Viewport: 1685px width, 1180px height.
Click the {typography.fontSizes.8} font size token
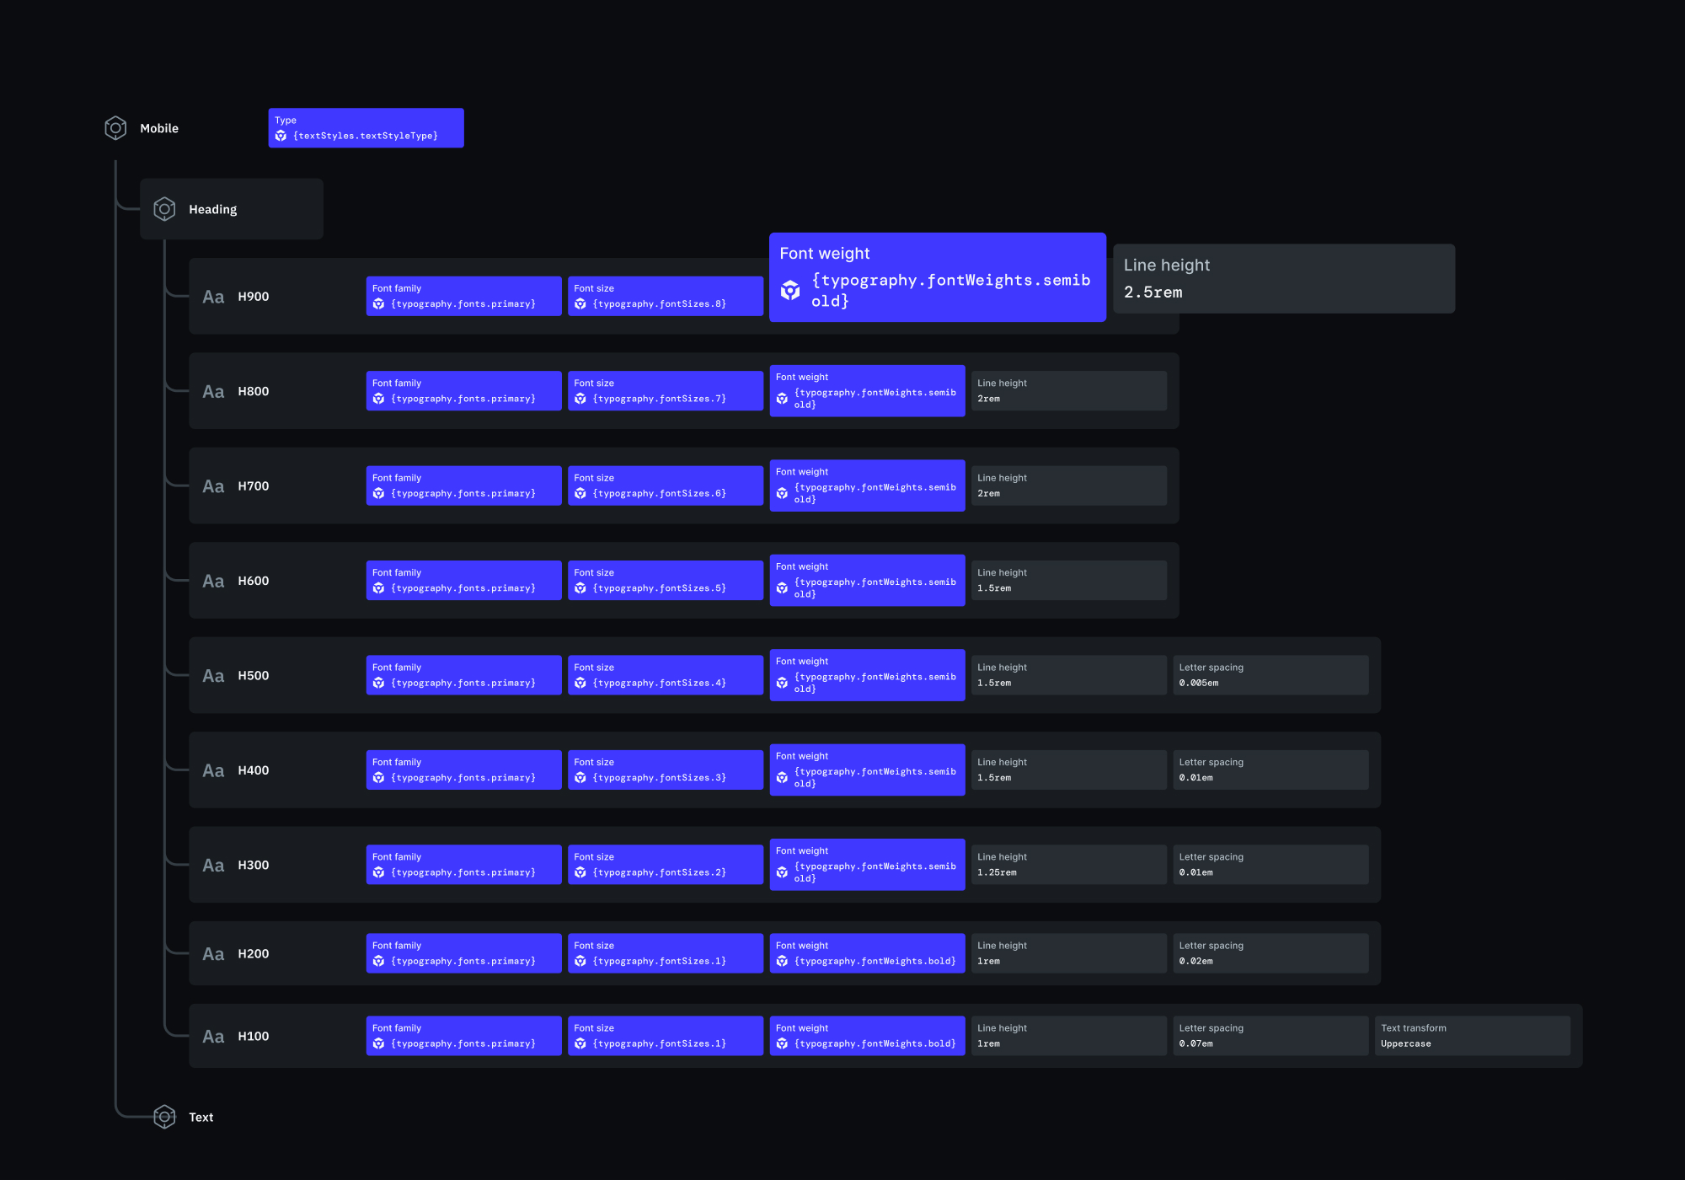(665, 295)
